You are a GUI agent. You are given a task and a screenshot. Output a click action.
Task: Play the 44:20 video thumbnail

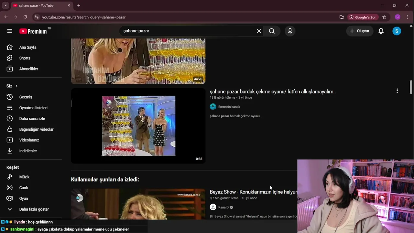138,61
